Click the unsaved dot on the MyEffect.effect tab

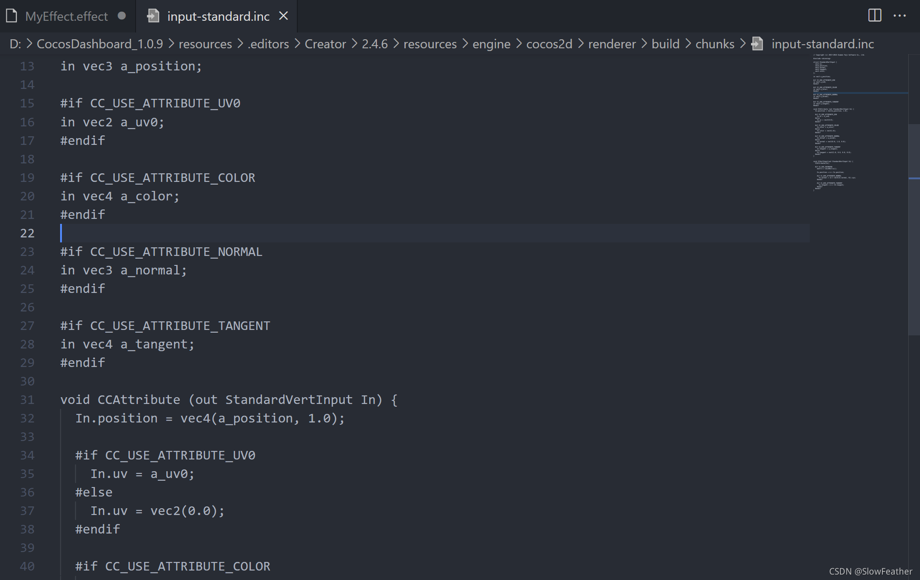point(122,16)
